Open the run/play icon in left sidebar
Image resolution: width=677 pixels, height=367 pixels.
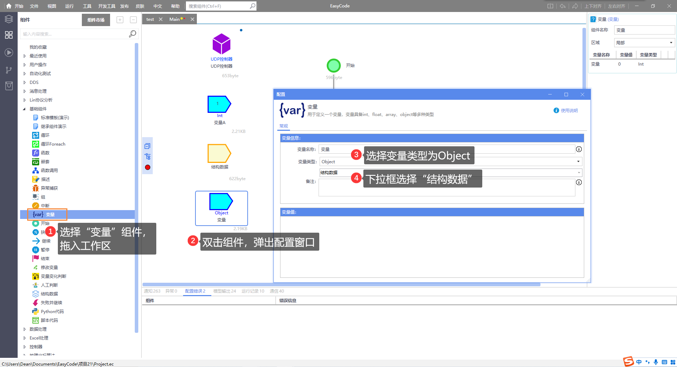coord(9,53)
